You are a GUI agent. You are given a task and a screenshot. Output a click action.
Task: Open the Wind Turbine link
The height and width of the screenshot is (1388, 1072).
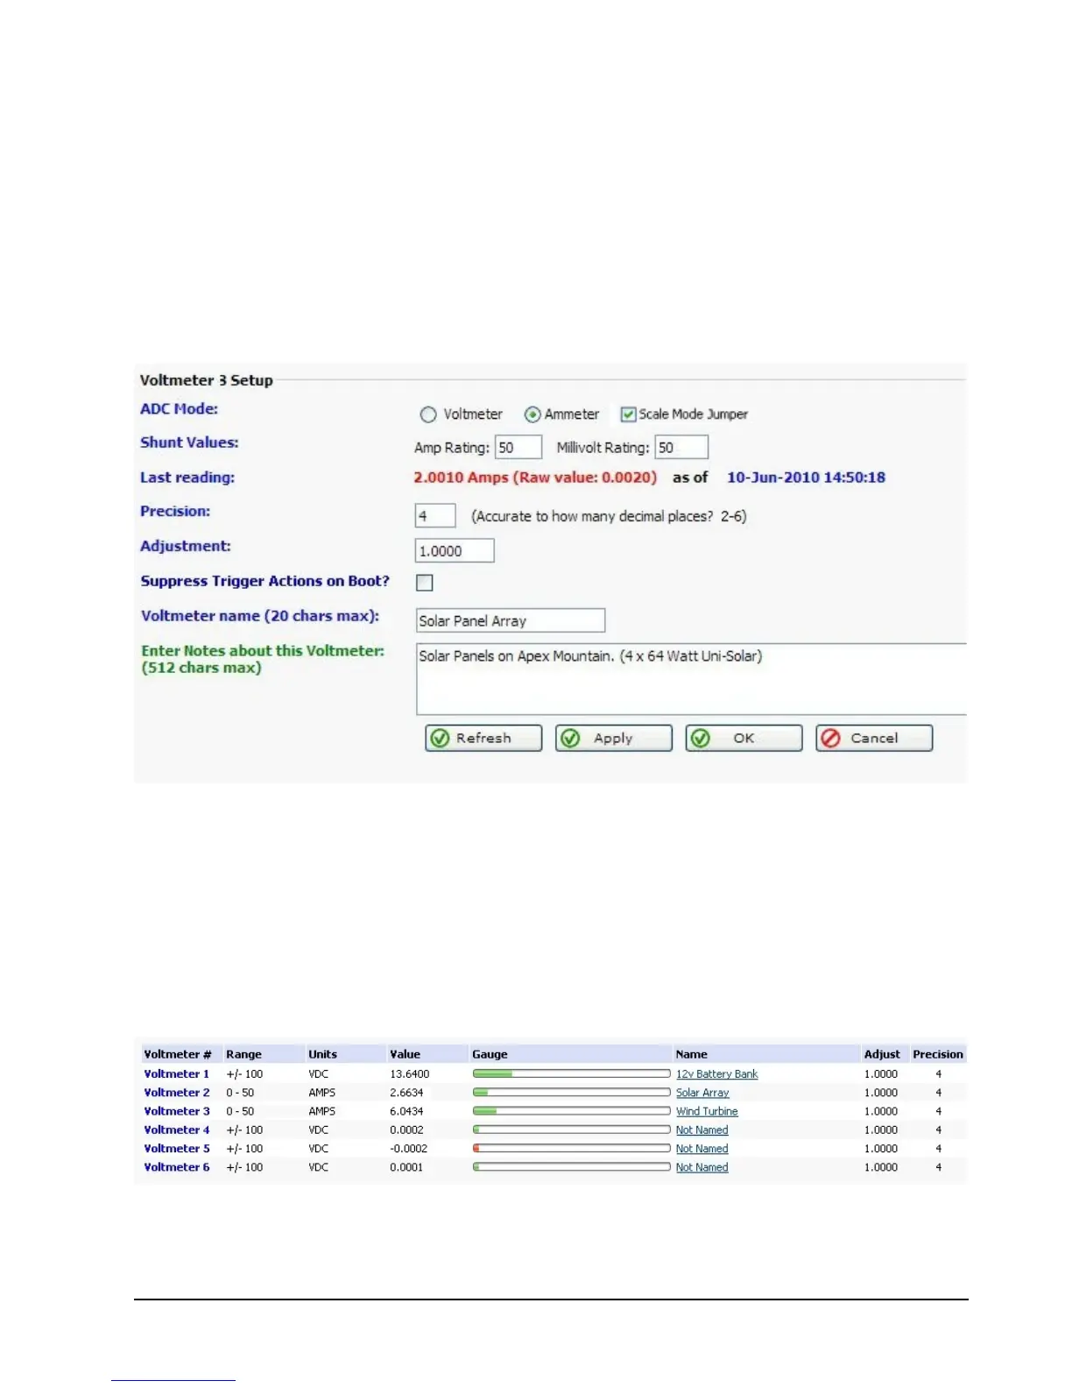tap(707, 1111)
